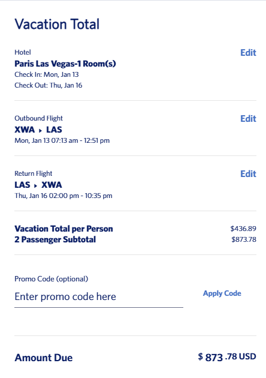Screen dimensions: 266x378
Task: Click the Amount Due label
Action: pyautogui.click(x=44, y=358)
